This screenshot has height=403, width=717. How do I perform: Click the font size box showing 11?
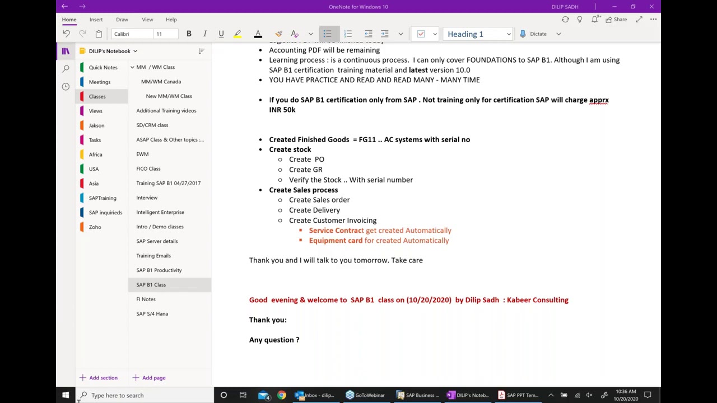pyautogui.click(x=166, y=34)
